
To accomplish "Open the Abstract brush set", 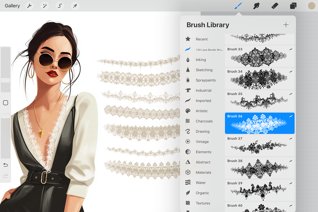I will click(203, 162).
